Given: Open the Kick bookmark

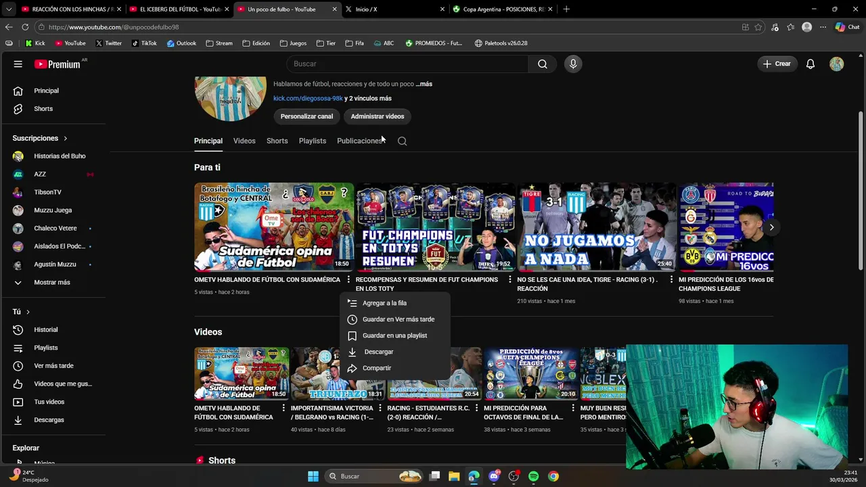Looking at the screenshot, I should tap(35, 43).
